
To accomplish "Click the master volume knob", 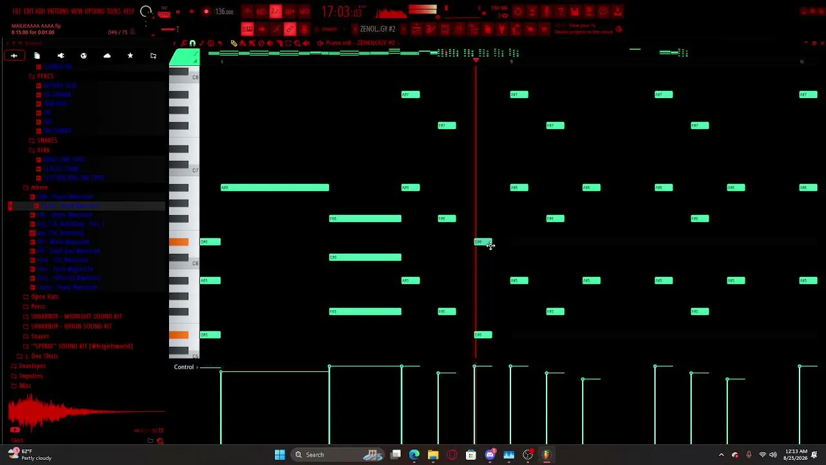I will pyautogui.click(x=146, y=12).
